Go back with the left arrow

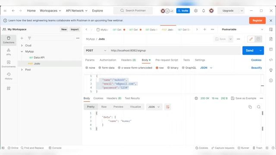coord(13,11)
